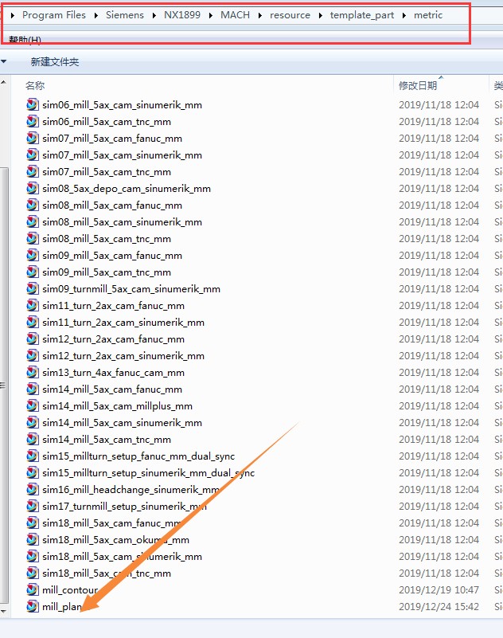Click the sim11_turn_2ax_cam_fanuc_mm file icon
Screen dimensions: 503x638
tap(33, 305)
